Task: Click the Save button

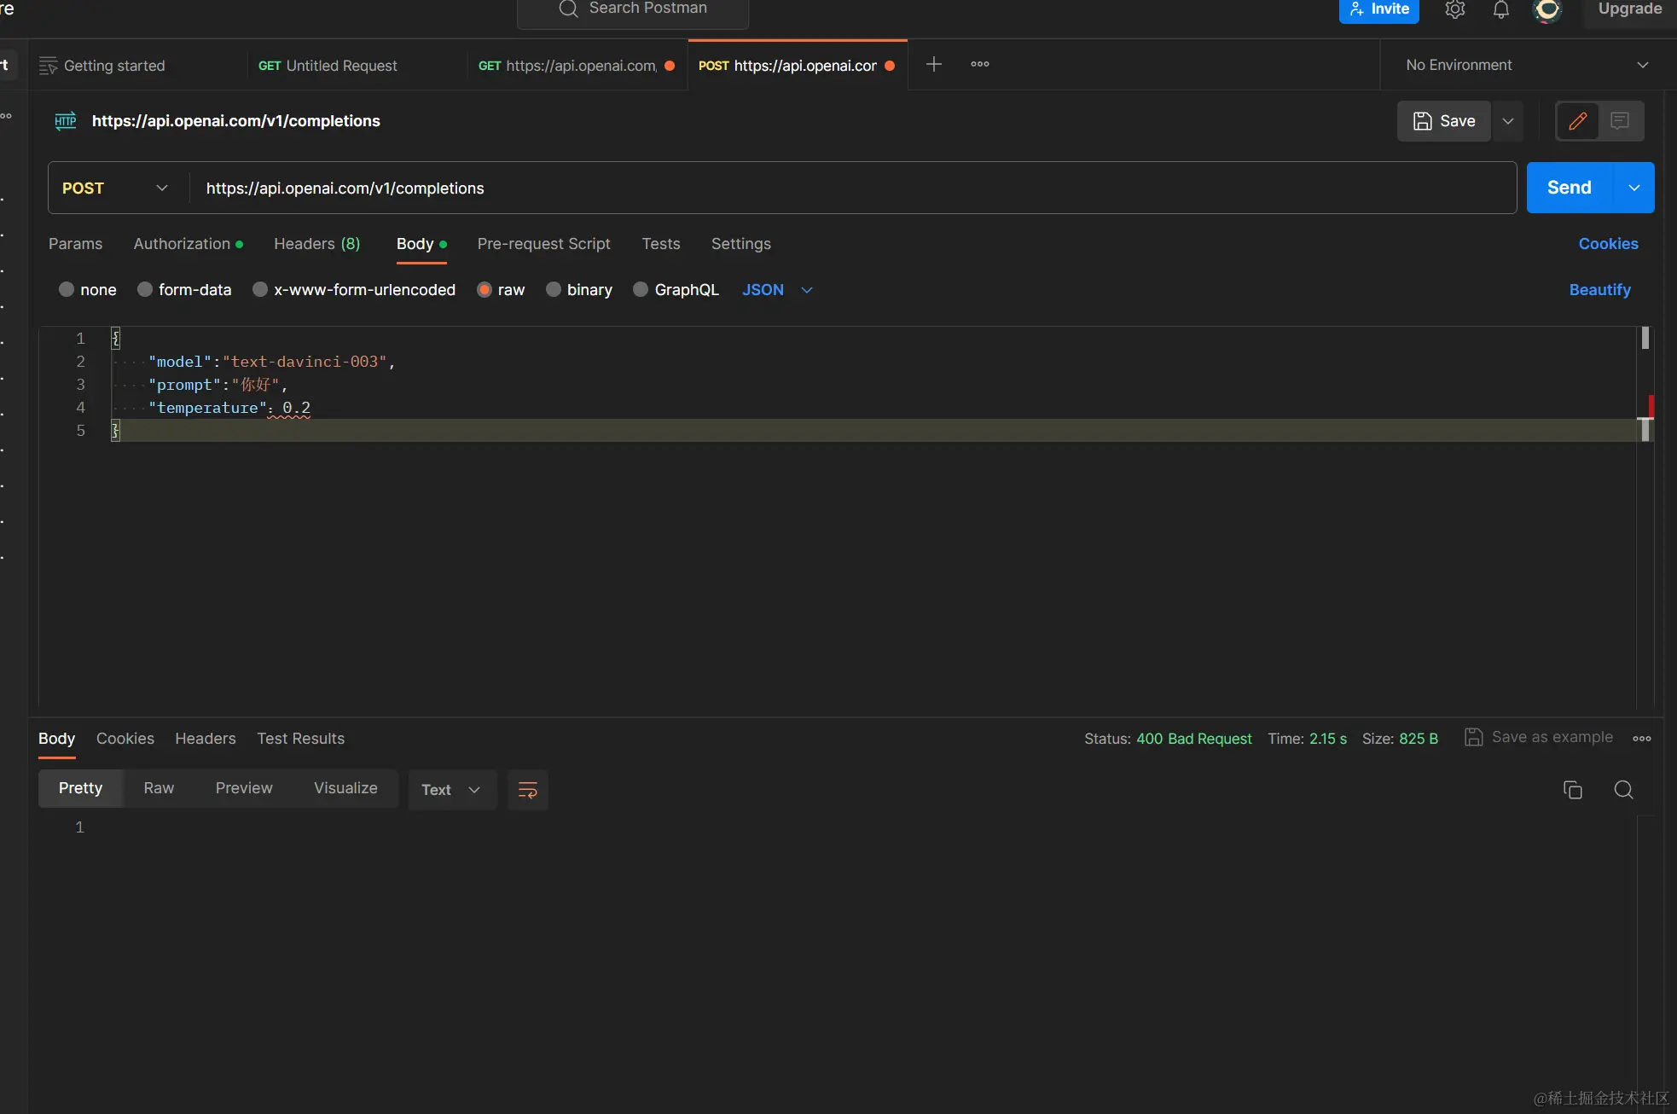Action: [1444, 121]
